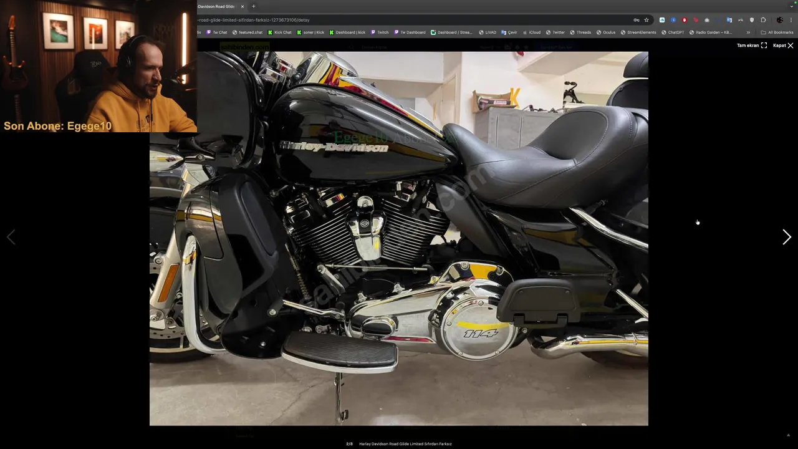Open the Twitter bookmark
This screenshot has width=798, height=449.
[x=555, y=32]
